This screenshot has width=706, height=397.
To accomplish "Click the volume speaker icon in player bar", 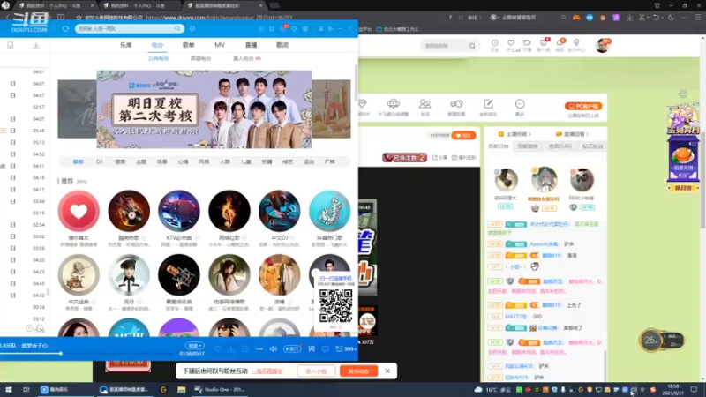I will pos(274,348).
